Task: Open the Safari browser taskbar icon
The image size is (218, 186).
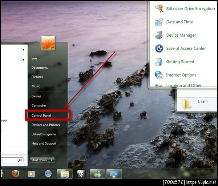Action: pos(48,174)
